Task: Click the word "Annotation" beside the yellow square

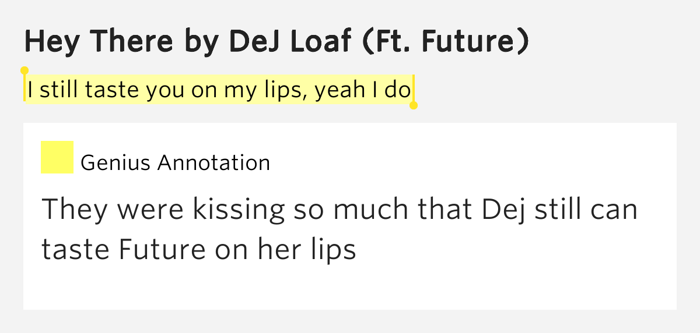Action: point(214,163)
